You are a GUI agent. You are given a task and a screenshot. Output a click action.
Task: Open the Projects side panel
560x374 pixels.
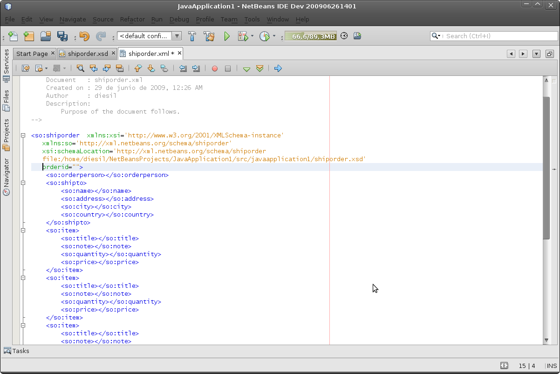coord(7,135)
